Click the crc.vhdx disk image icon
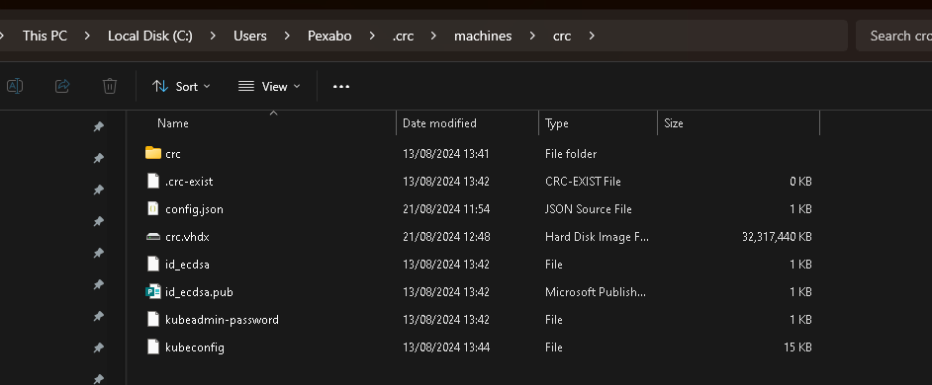This screenshot has width=932, height=385. 153,237
